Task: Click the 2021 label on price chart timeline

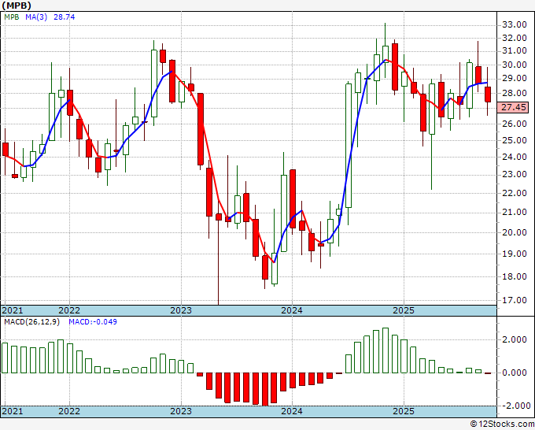Action: tap(13, 310)
